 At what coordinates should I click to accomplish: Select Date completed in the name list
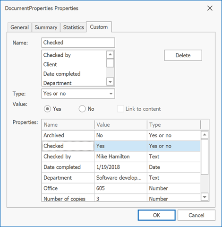pos(62,74)
